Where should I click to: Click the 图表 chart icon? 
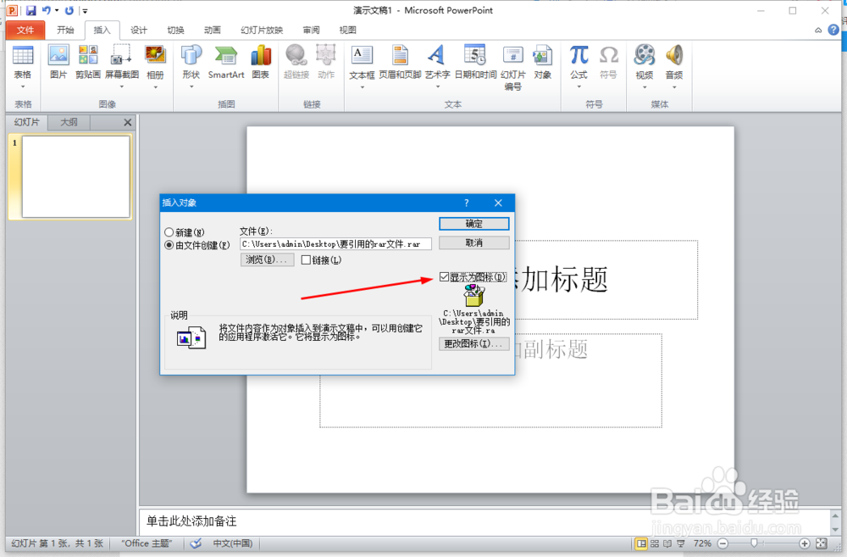(260, 55)
